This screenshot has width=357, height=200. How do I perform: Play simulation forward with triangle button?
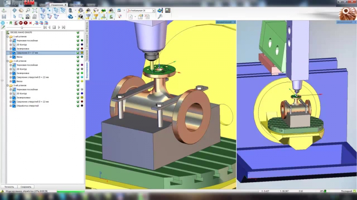pos(59,27)
